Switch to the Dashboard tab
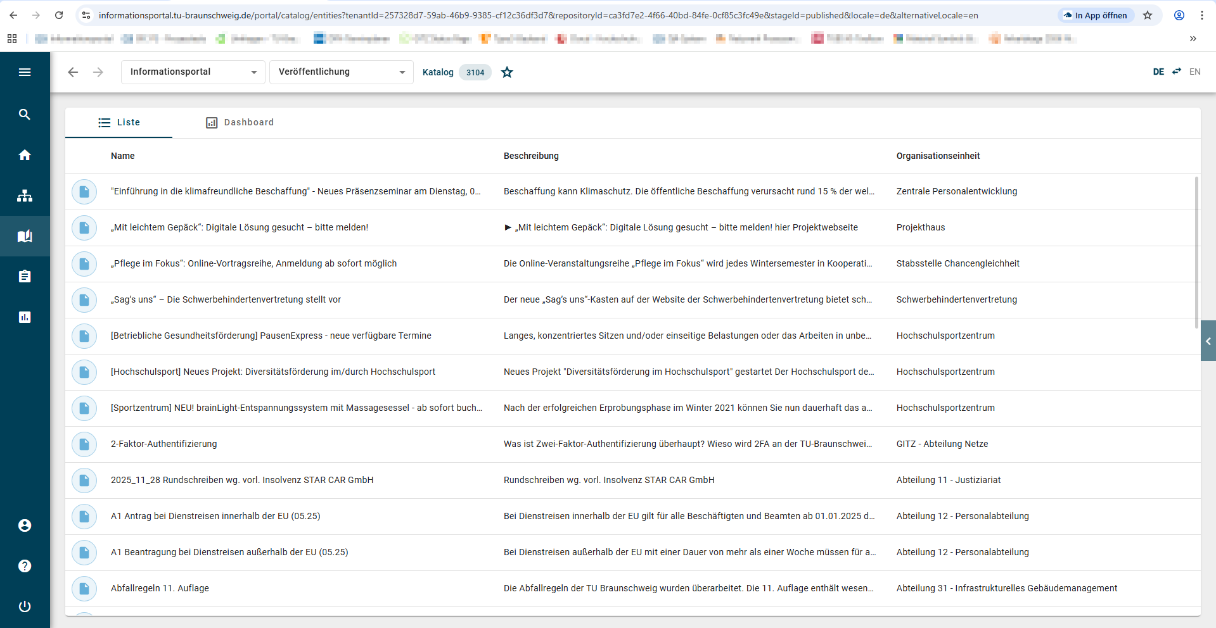This screenshot has height=628, width=1216. pyautogui.click(x=240, y=123)
